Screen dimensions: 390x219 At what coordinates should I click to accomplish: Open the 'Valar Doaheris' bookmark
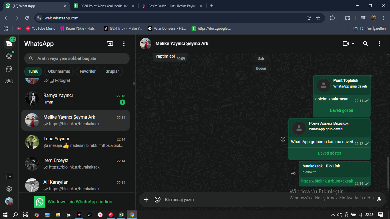click(x=167, y=29)
